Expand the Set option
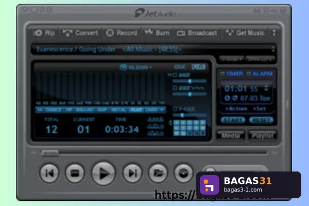Image resolution: width=309 pixels, height=206 pixels. pos(260,109)
